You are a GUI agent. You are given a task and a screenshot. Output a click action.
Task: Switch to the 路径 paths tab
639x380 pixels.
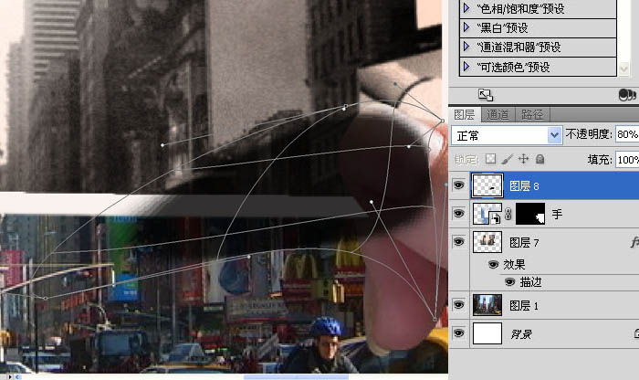[x=531, y=115]
